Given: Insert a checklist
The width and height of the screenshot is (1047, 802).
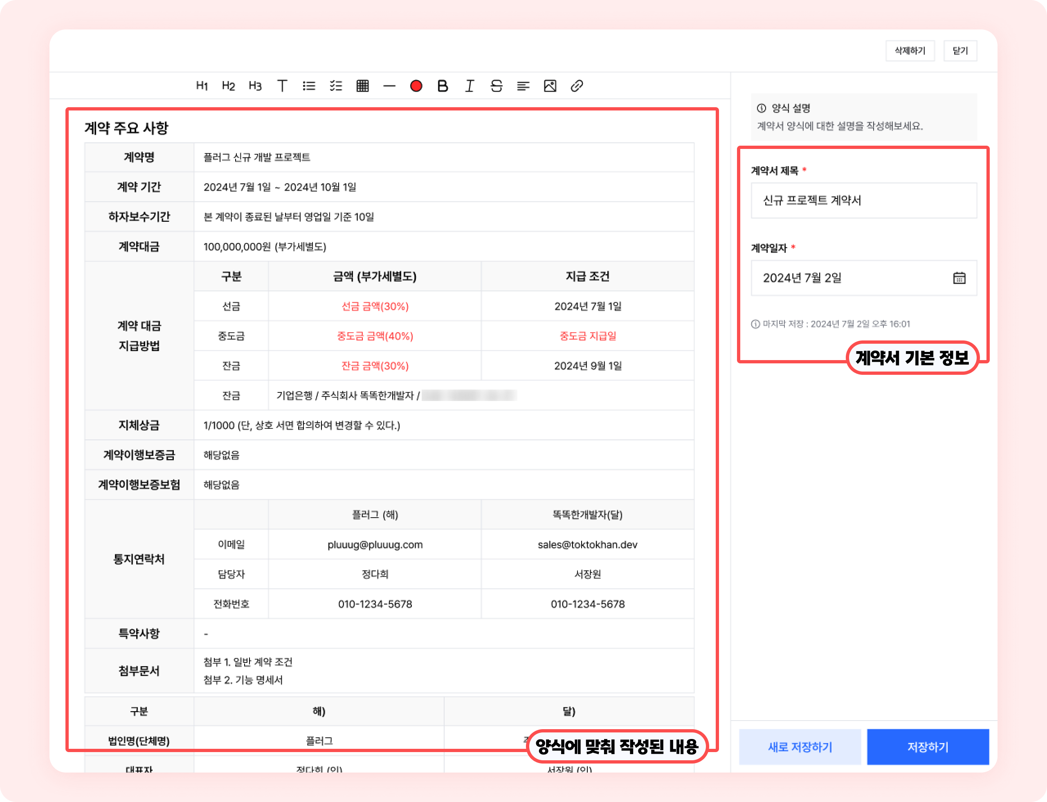Looking at the screenshot, I should (335, 86).
